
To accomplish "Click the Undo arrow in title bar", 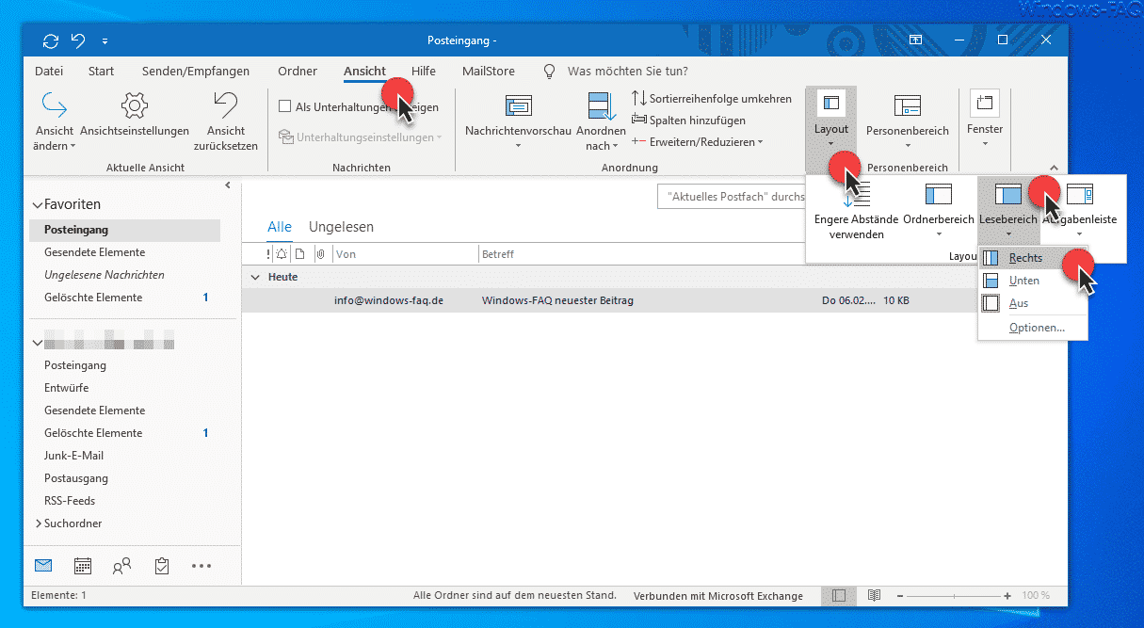I will pyautogui.click(x=78, y=40).
